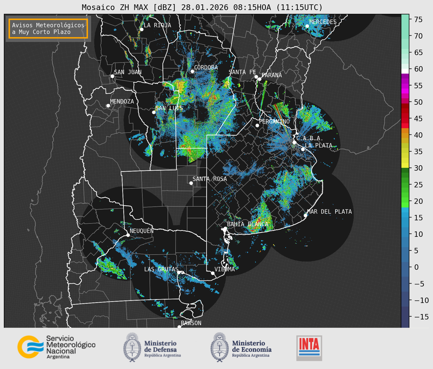The height and width of the screenshot is (369, 433).
Task: Click the La Rioja city marker
Action: [x=141, y=30]
